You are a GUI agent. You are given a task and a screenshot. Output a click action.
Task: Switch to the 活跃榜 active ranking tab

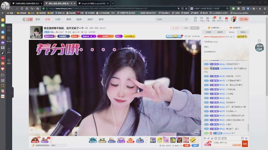pyautogui.click(x=220, y=32)
